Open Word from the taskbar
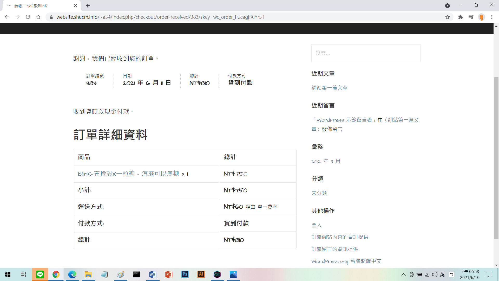This screenshot has height=281, width=499. (x=153, y=274)
